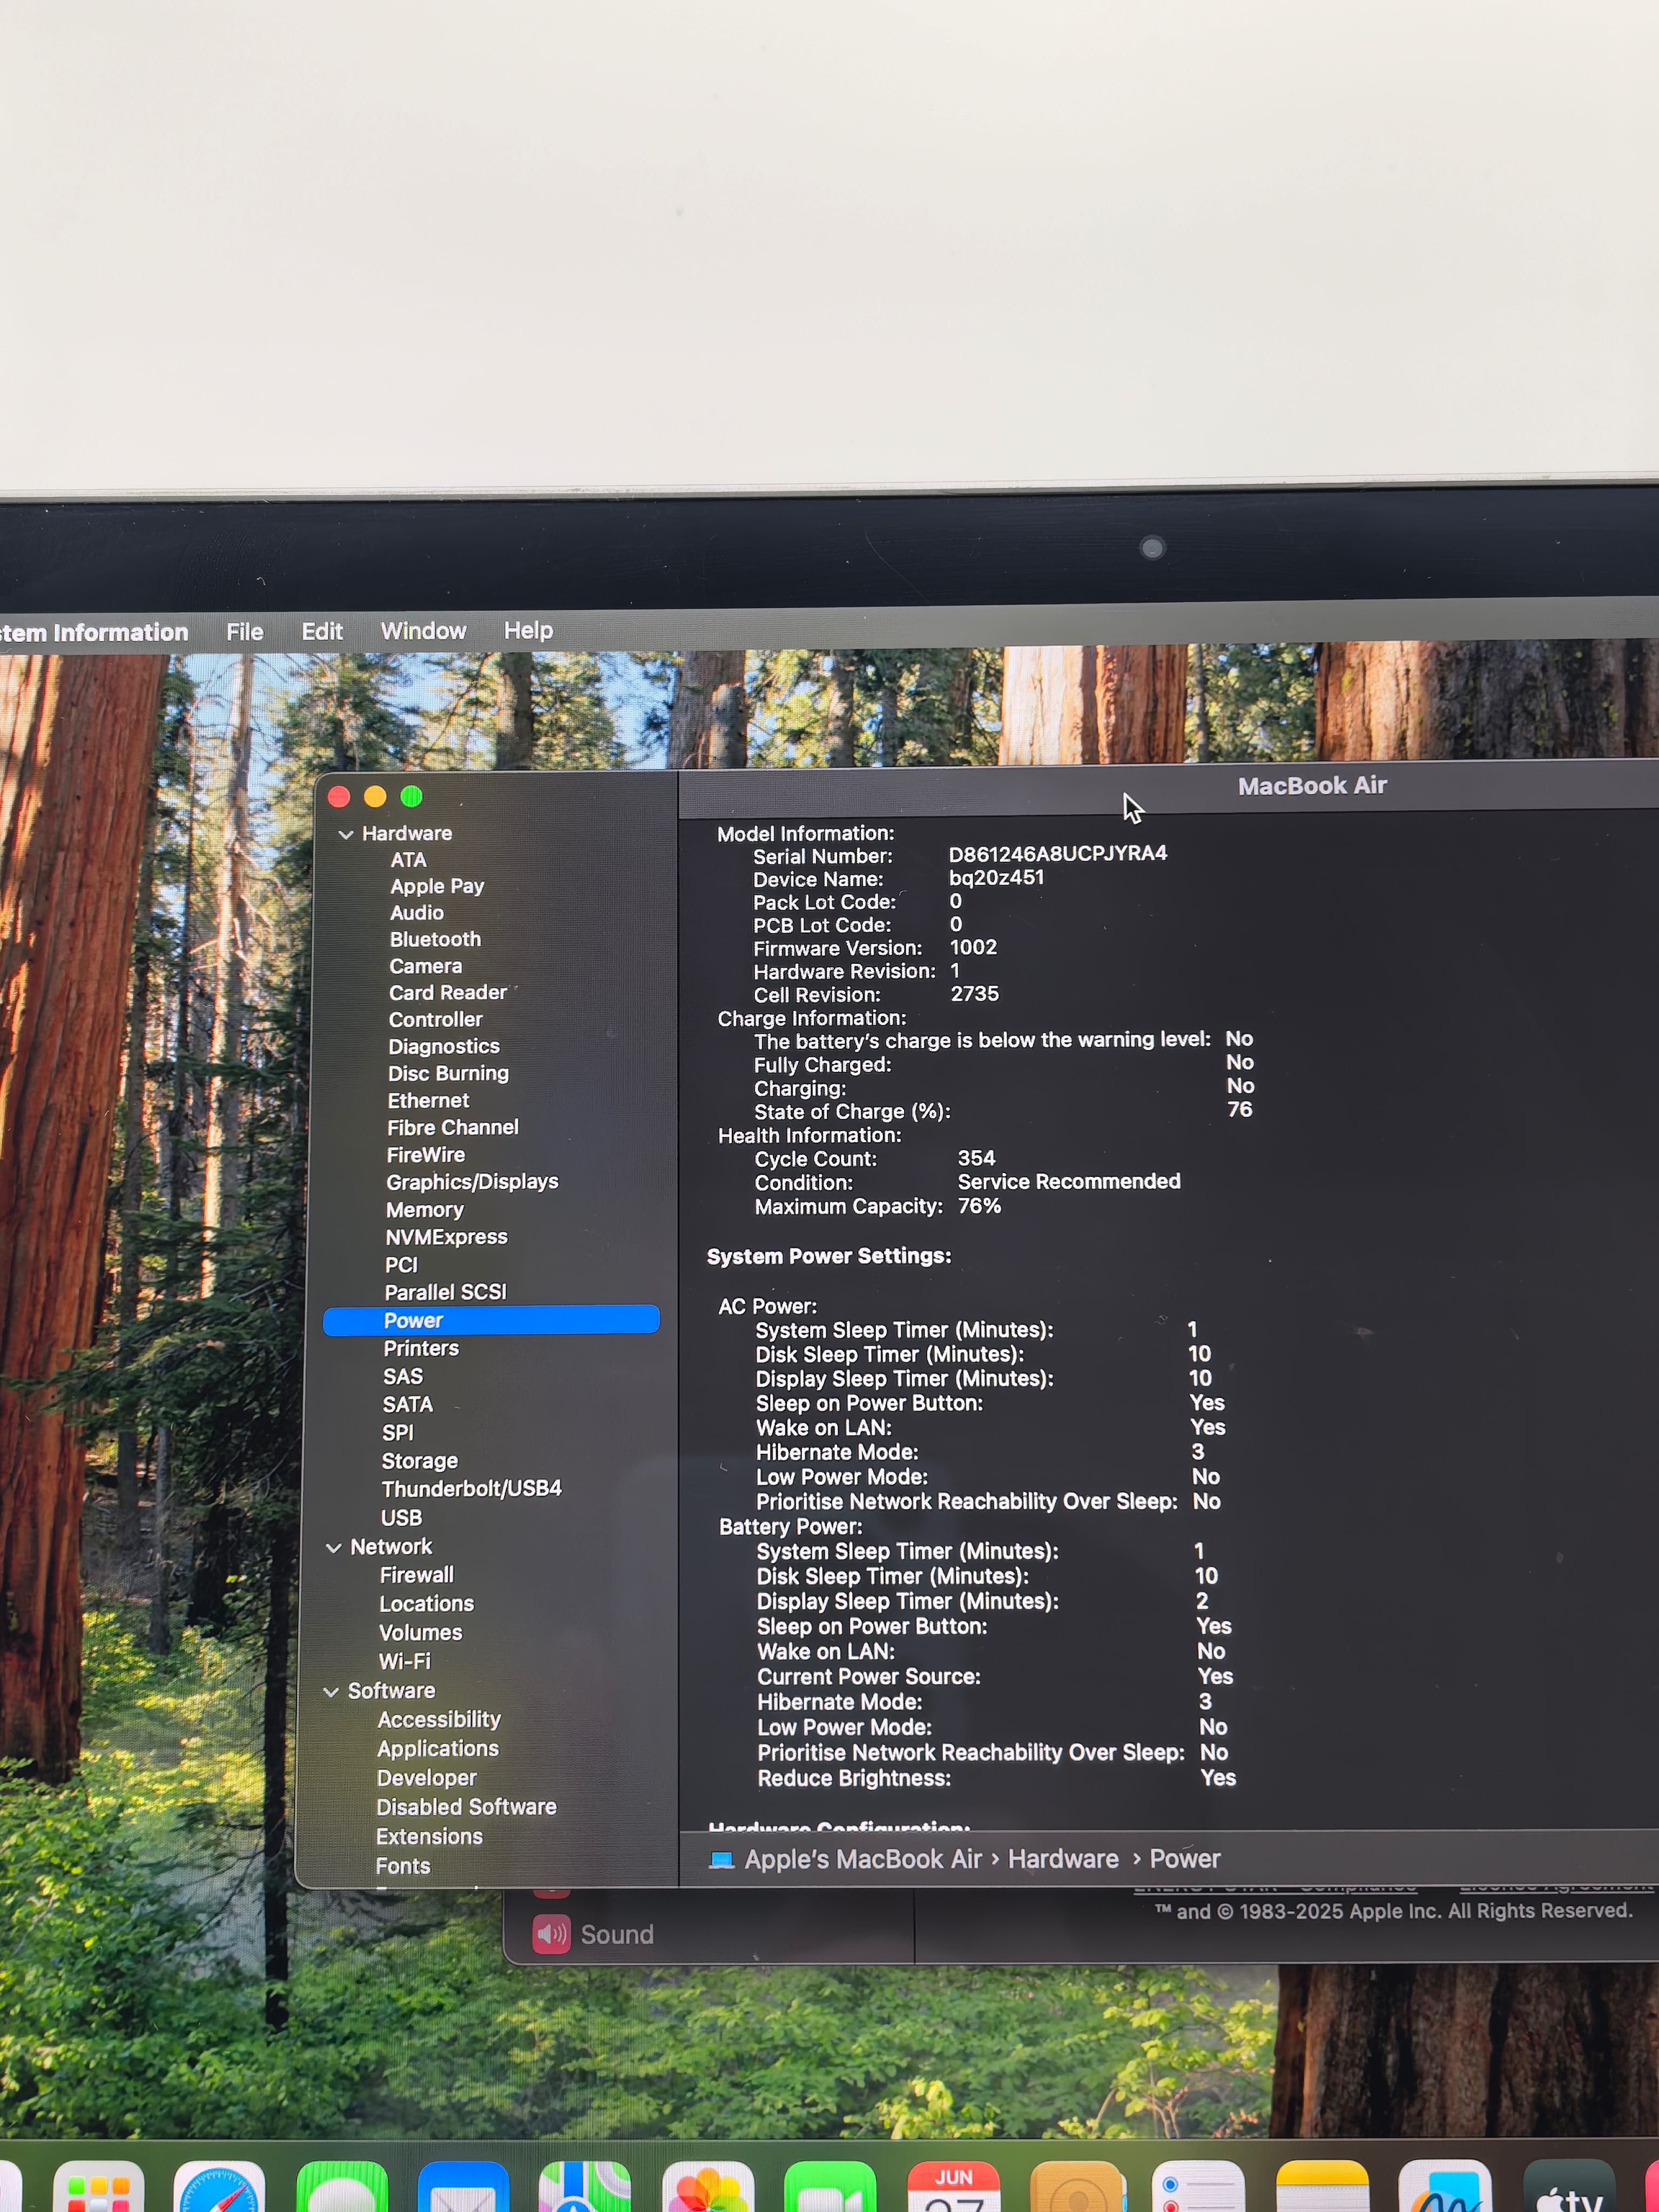Collapse the Software section chevron
1659x2212 pixels.
[x=332, y=1692]
